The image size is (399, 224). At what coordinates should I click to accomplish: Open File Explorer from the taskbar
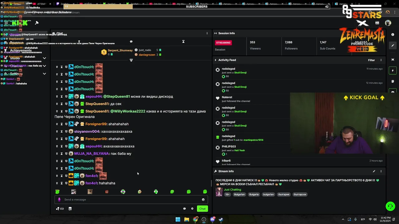click(186, 219)
